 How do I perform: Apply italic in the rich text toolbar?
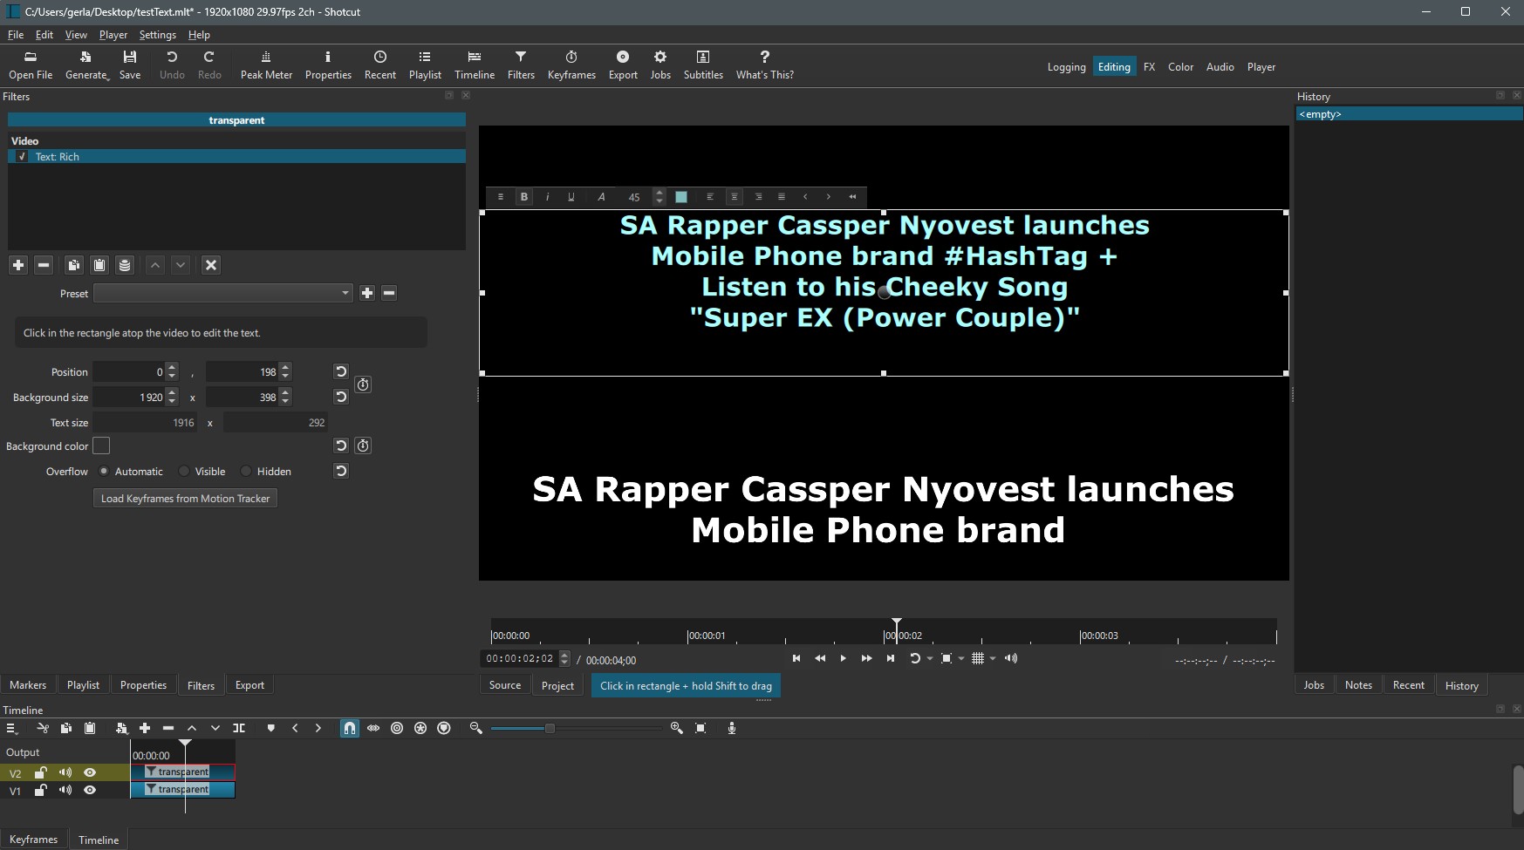tap(548, 197)
